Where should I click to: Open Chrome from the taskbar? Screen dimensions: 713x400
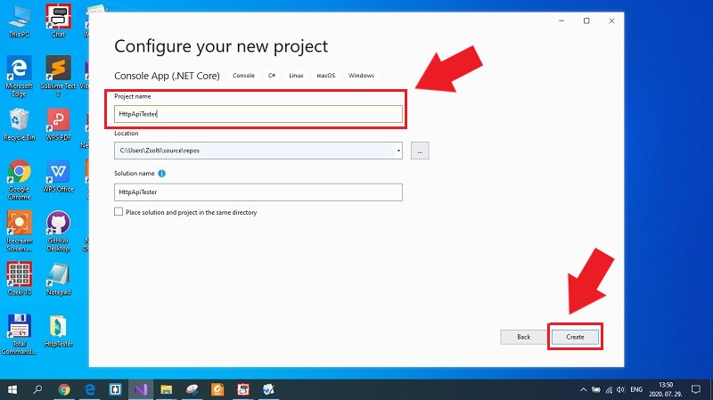[x=64, y=389]
